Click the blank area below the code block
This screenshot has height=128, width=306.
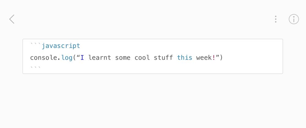pyautogui.click(x=153, y=101)
